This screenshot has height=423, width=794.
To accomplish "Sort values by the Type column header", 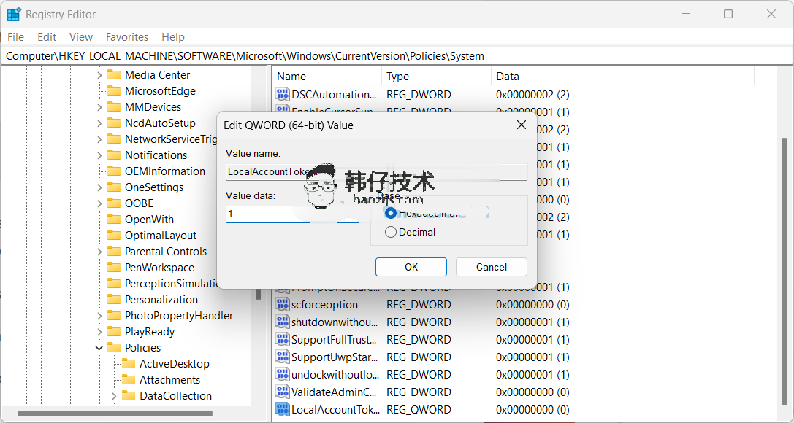I will [x=437, y=77].
